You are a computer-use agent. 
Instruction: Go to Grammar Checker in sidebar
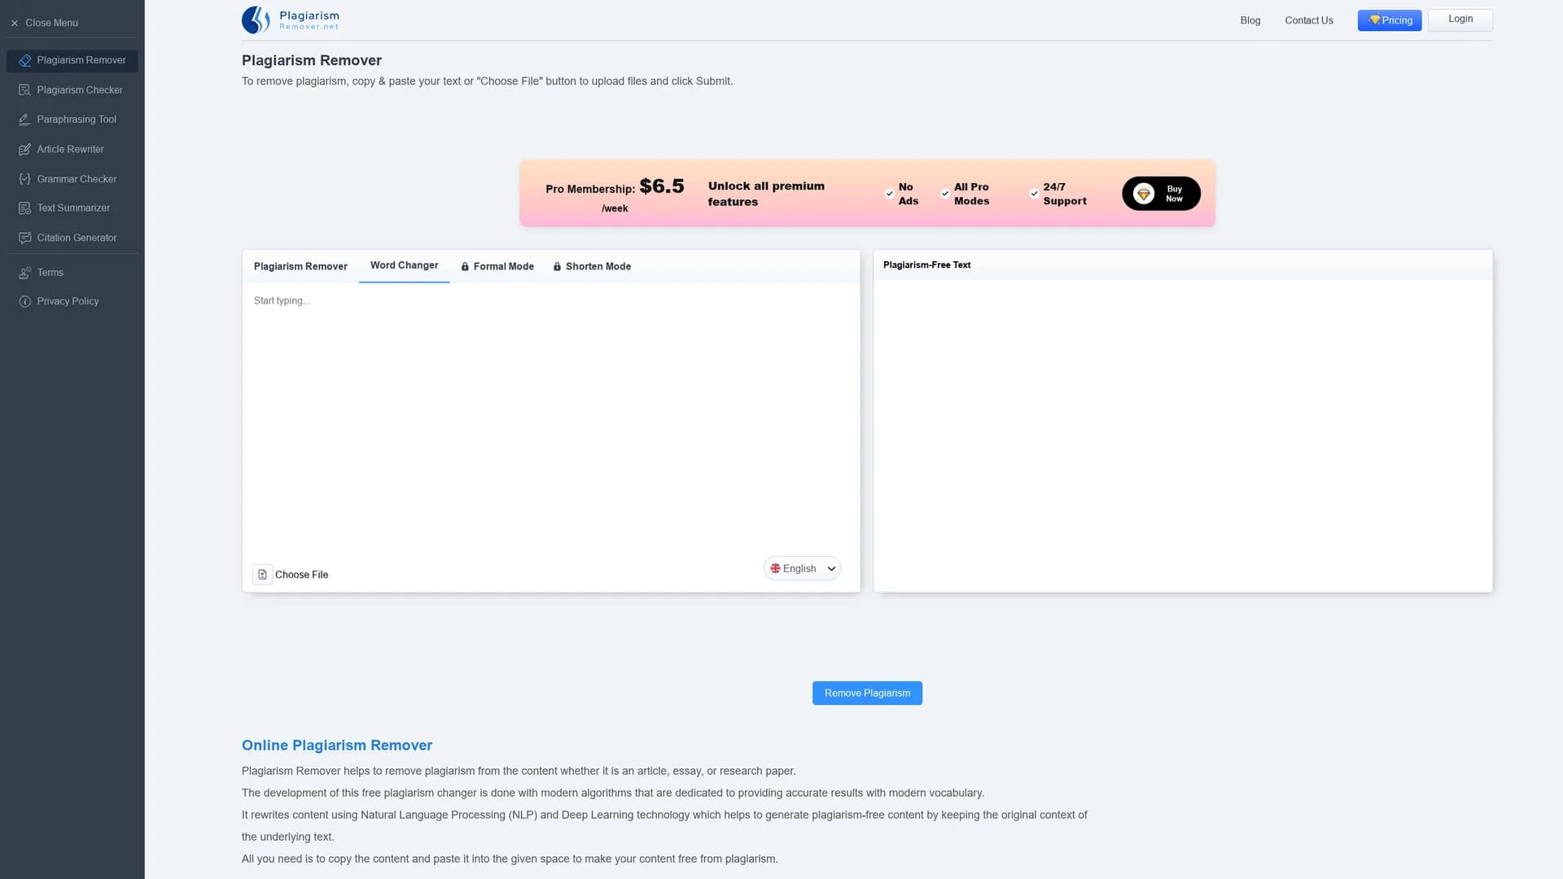click(72, 179)
